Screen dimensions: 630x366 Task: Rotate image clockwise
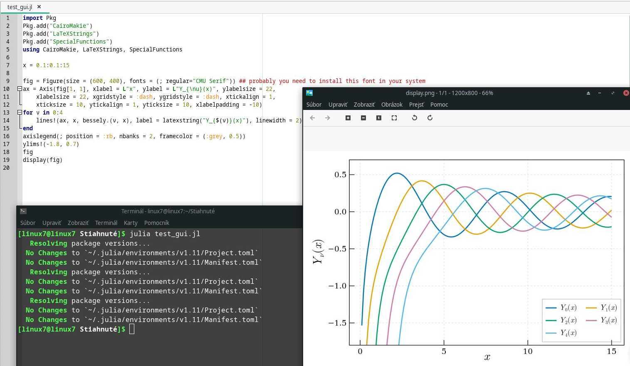430,118
